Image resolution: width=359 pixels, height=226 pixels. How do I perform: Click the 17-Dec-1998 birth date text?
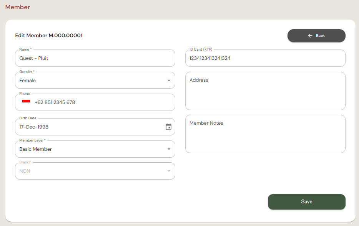(x=34, y=127)
